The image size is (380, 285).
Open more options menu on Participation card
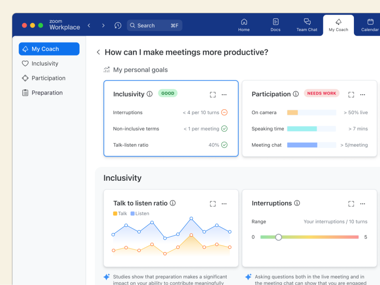point(363,94)
